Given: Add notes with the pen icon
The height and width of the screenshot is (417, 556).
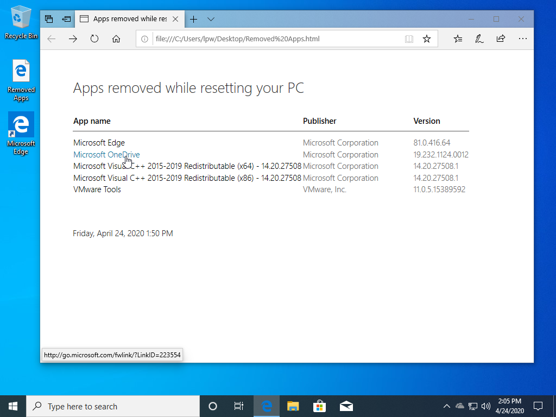Looking at the screenshot, I should pyautogui.click(x=479, y=39).
